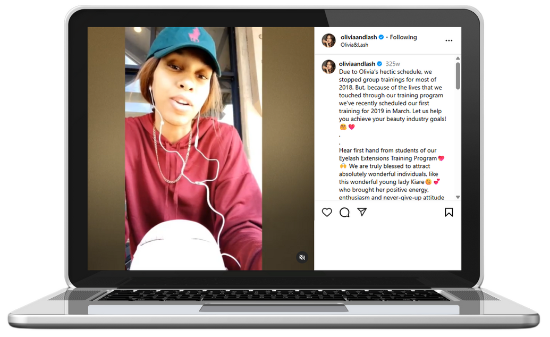Pause the video by clicking it

[193, 148]
